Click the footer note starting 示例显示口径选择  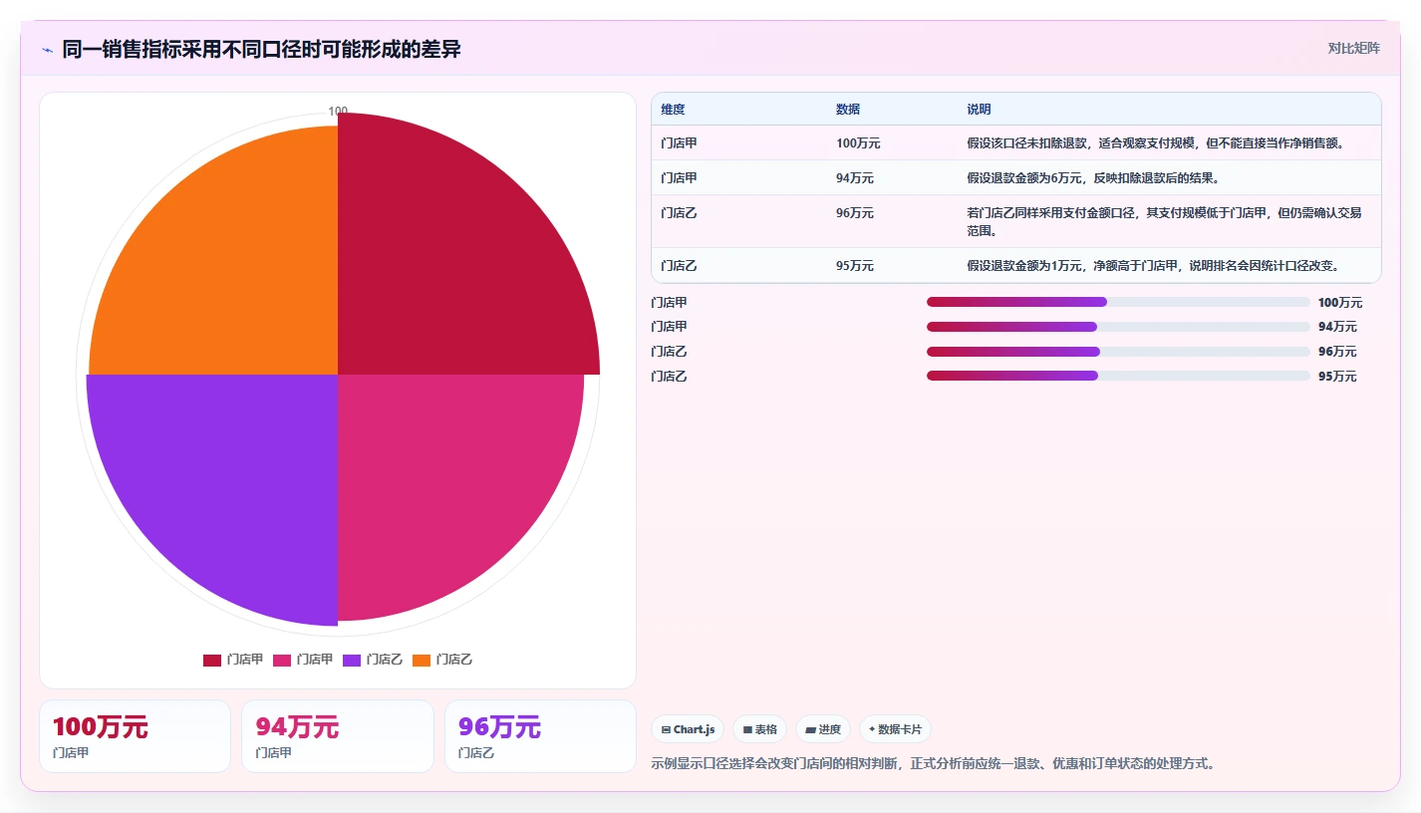click(x=933, y=764)
